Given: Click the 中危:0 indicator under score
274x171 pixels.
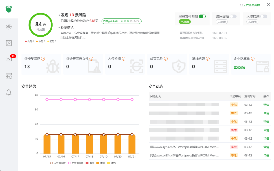Looking at the screenshot, I should pos(41,41).
